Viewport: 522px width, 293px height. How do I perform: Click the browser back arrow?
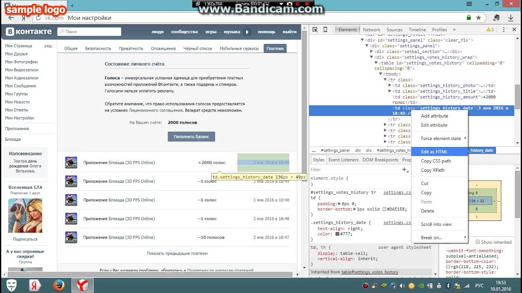coord(11,18)
